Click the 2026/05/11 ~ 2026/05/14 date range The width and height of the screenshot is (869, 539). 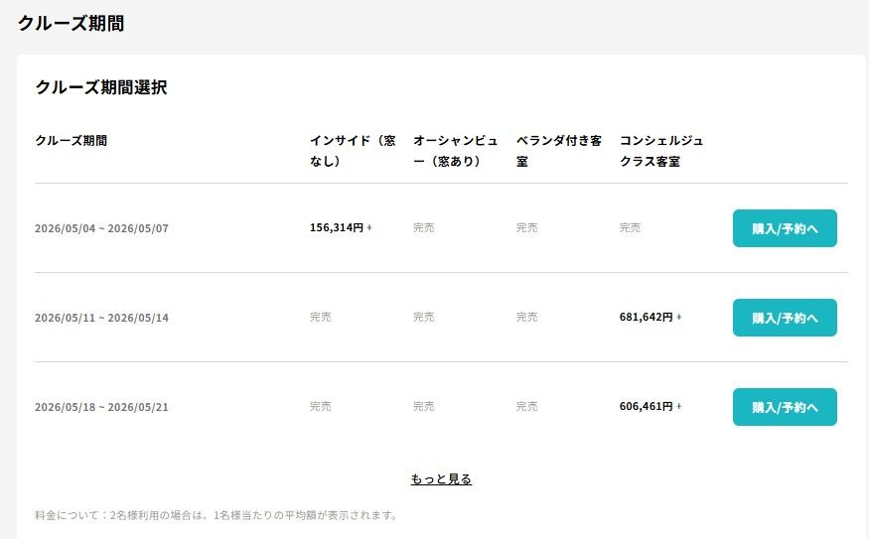tap(101, 318)
